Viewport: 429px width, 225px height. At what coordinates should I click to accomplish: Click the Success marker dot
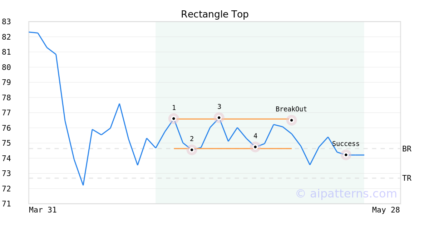coord(346,155)
